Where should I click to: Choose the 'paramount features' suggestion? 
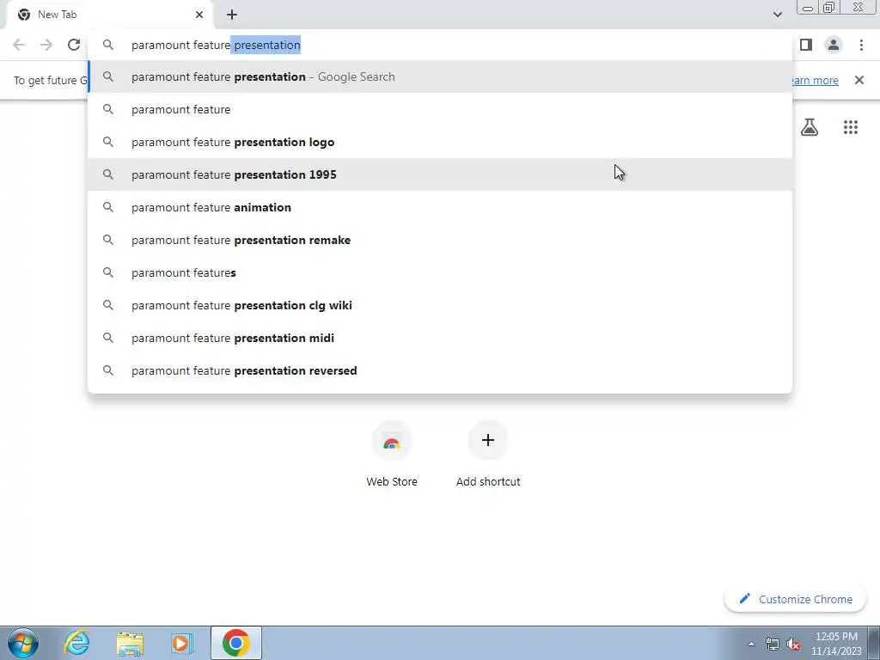point(441,272)
